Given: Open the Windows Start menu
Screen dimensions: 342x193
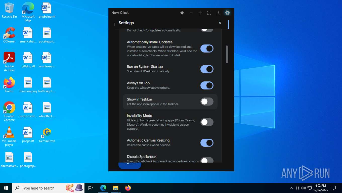Looking at the screenshot, I should pyautogui.click(x=6, y=188).
